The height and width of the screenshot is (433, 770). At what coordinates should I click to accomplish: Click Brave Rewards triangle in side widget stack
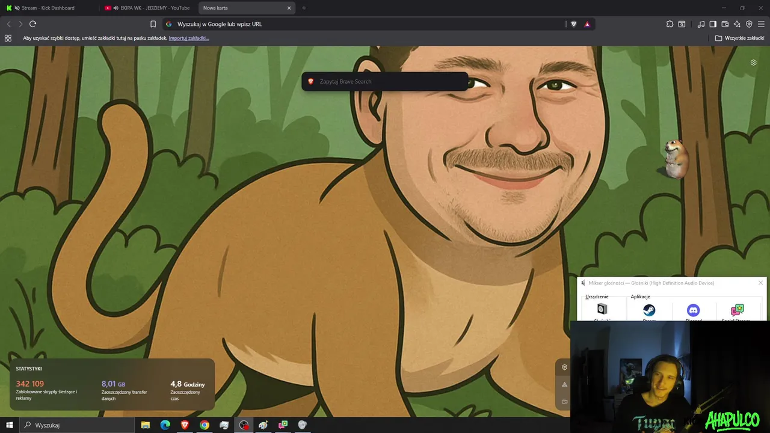[x=564, y=384]
